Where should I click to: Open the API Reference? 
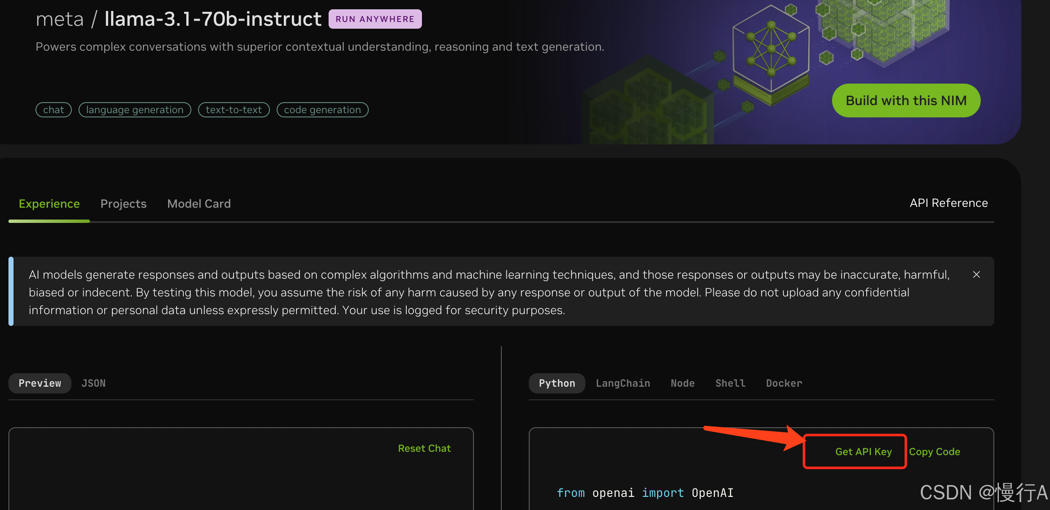(949, 203)
